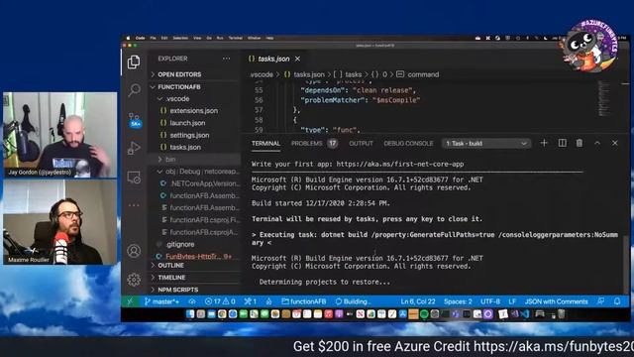634x357 pixels.
Task: Create a new terminal with plus icon
Action: pyautogui.click(x=544, y=143)
